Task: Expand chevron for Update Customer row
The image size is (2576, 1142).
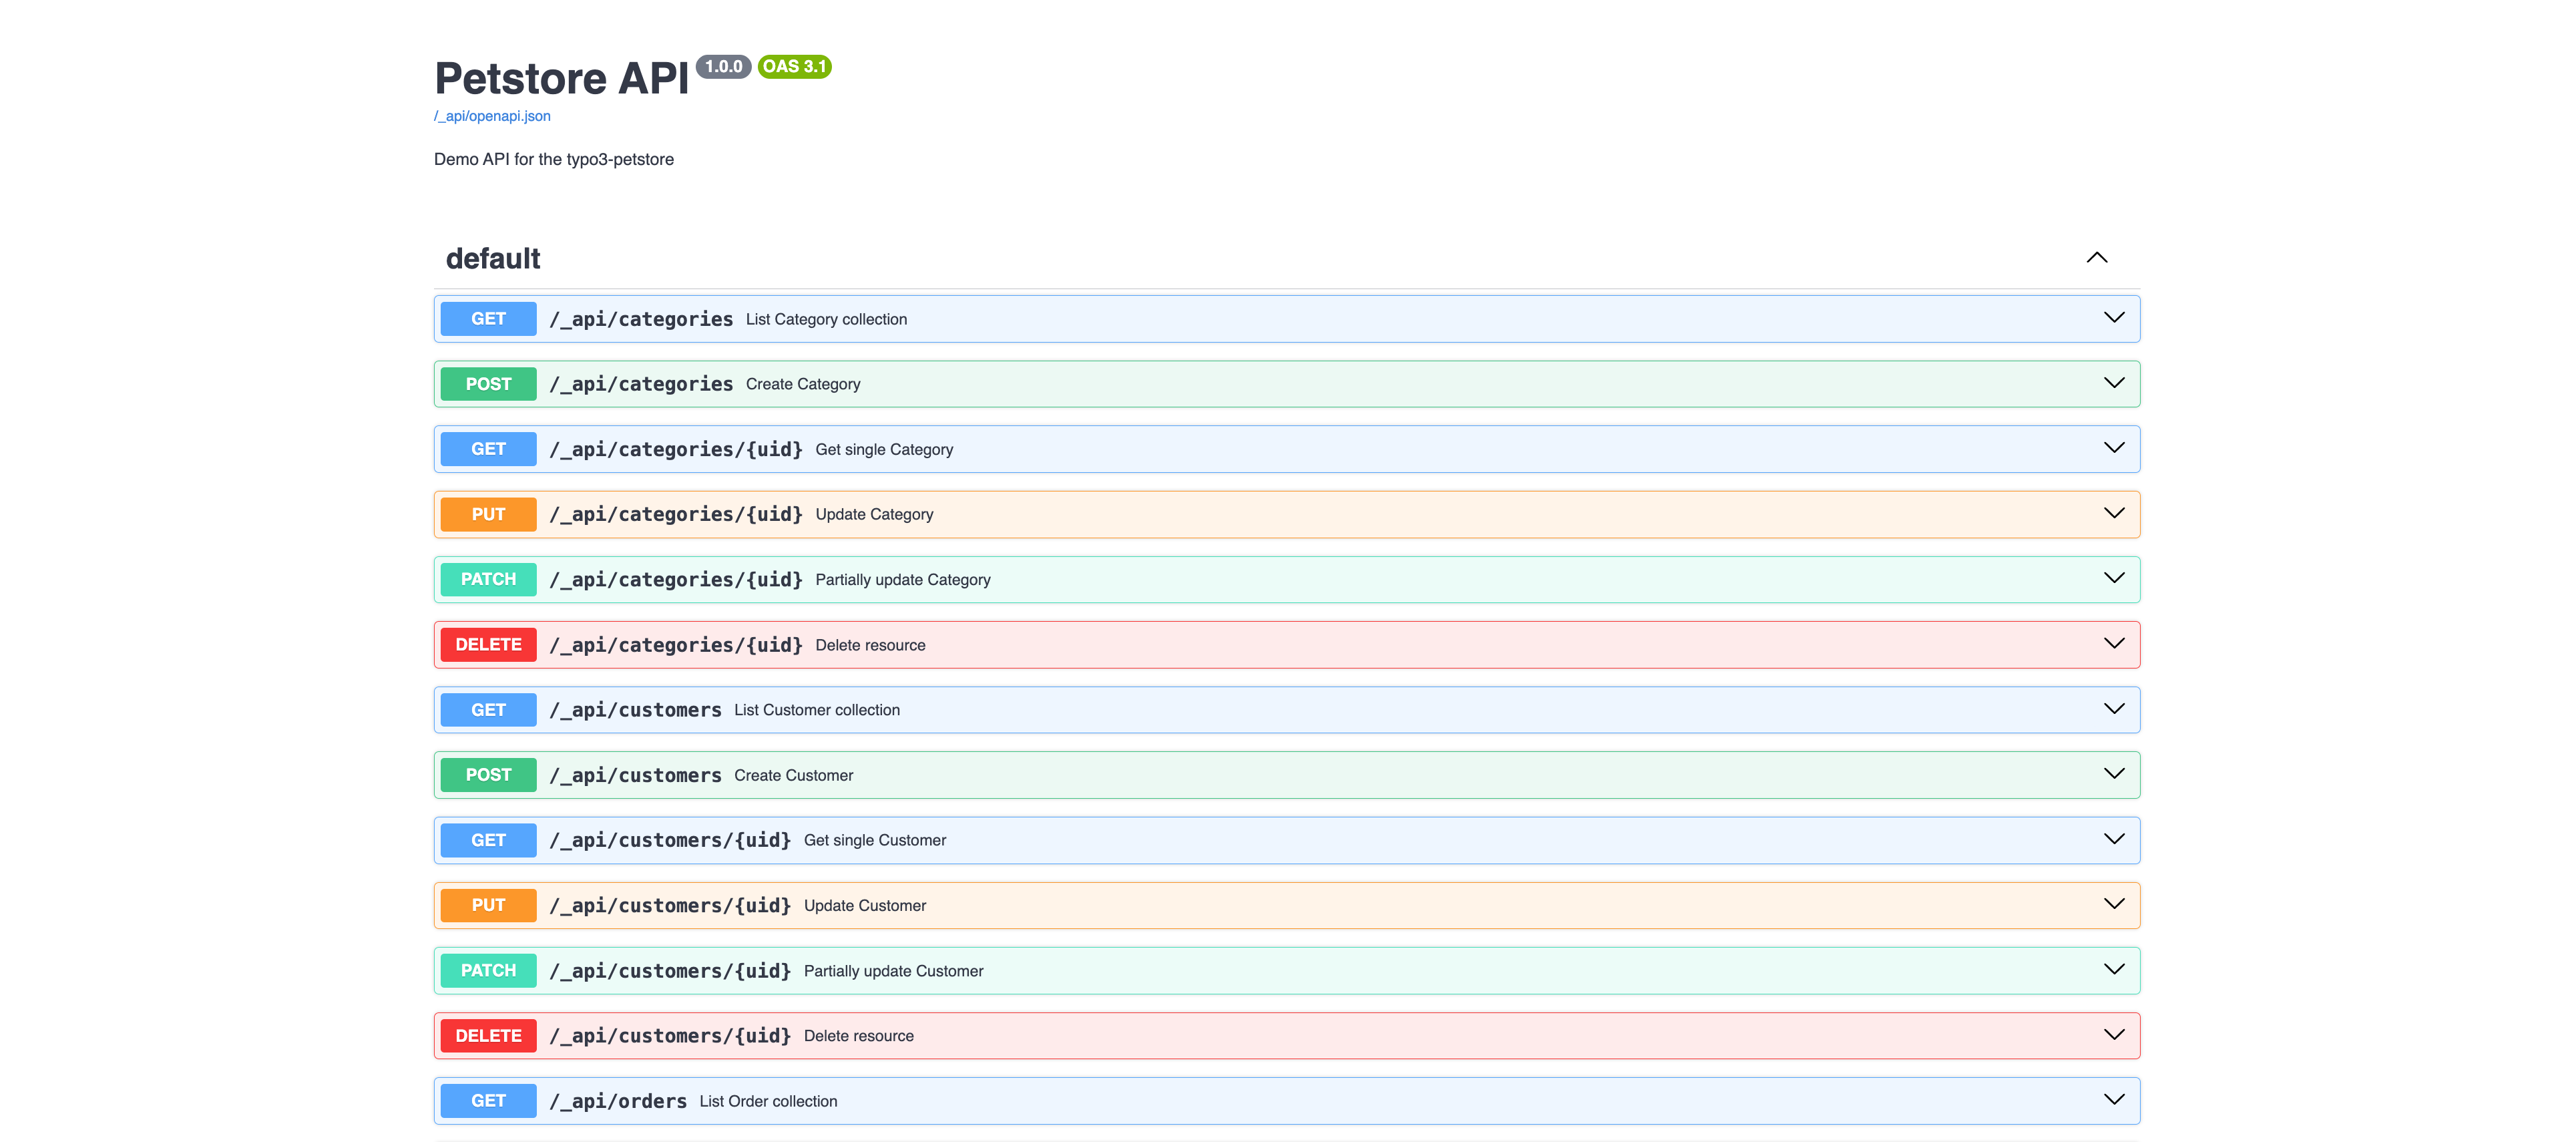Action: click(x=2114, y=904)
